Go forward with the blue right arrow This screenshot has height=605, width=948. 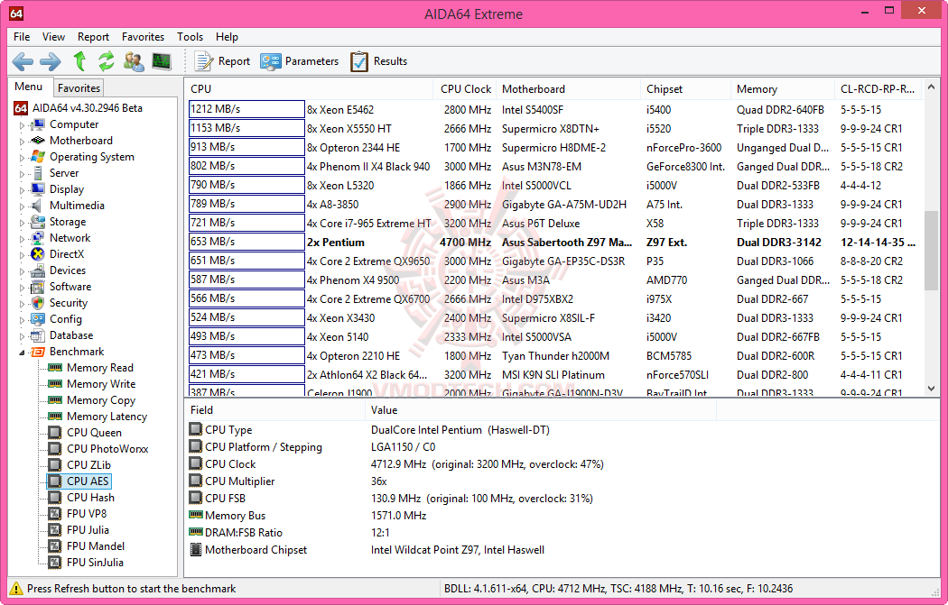click(x=51, y=61)
